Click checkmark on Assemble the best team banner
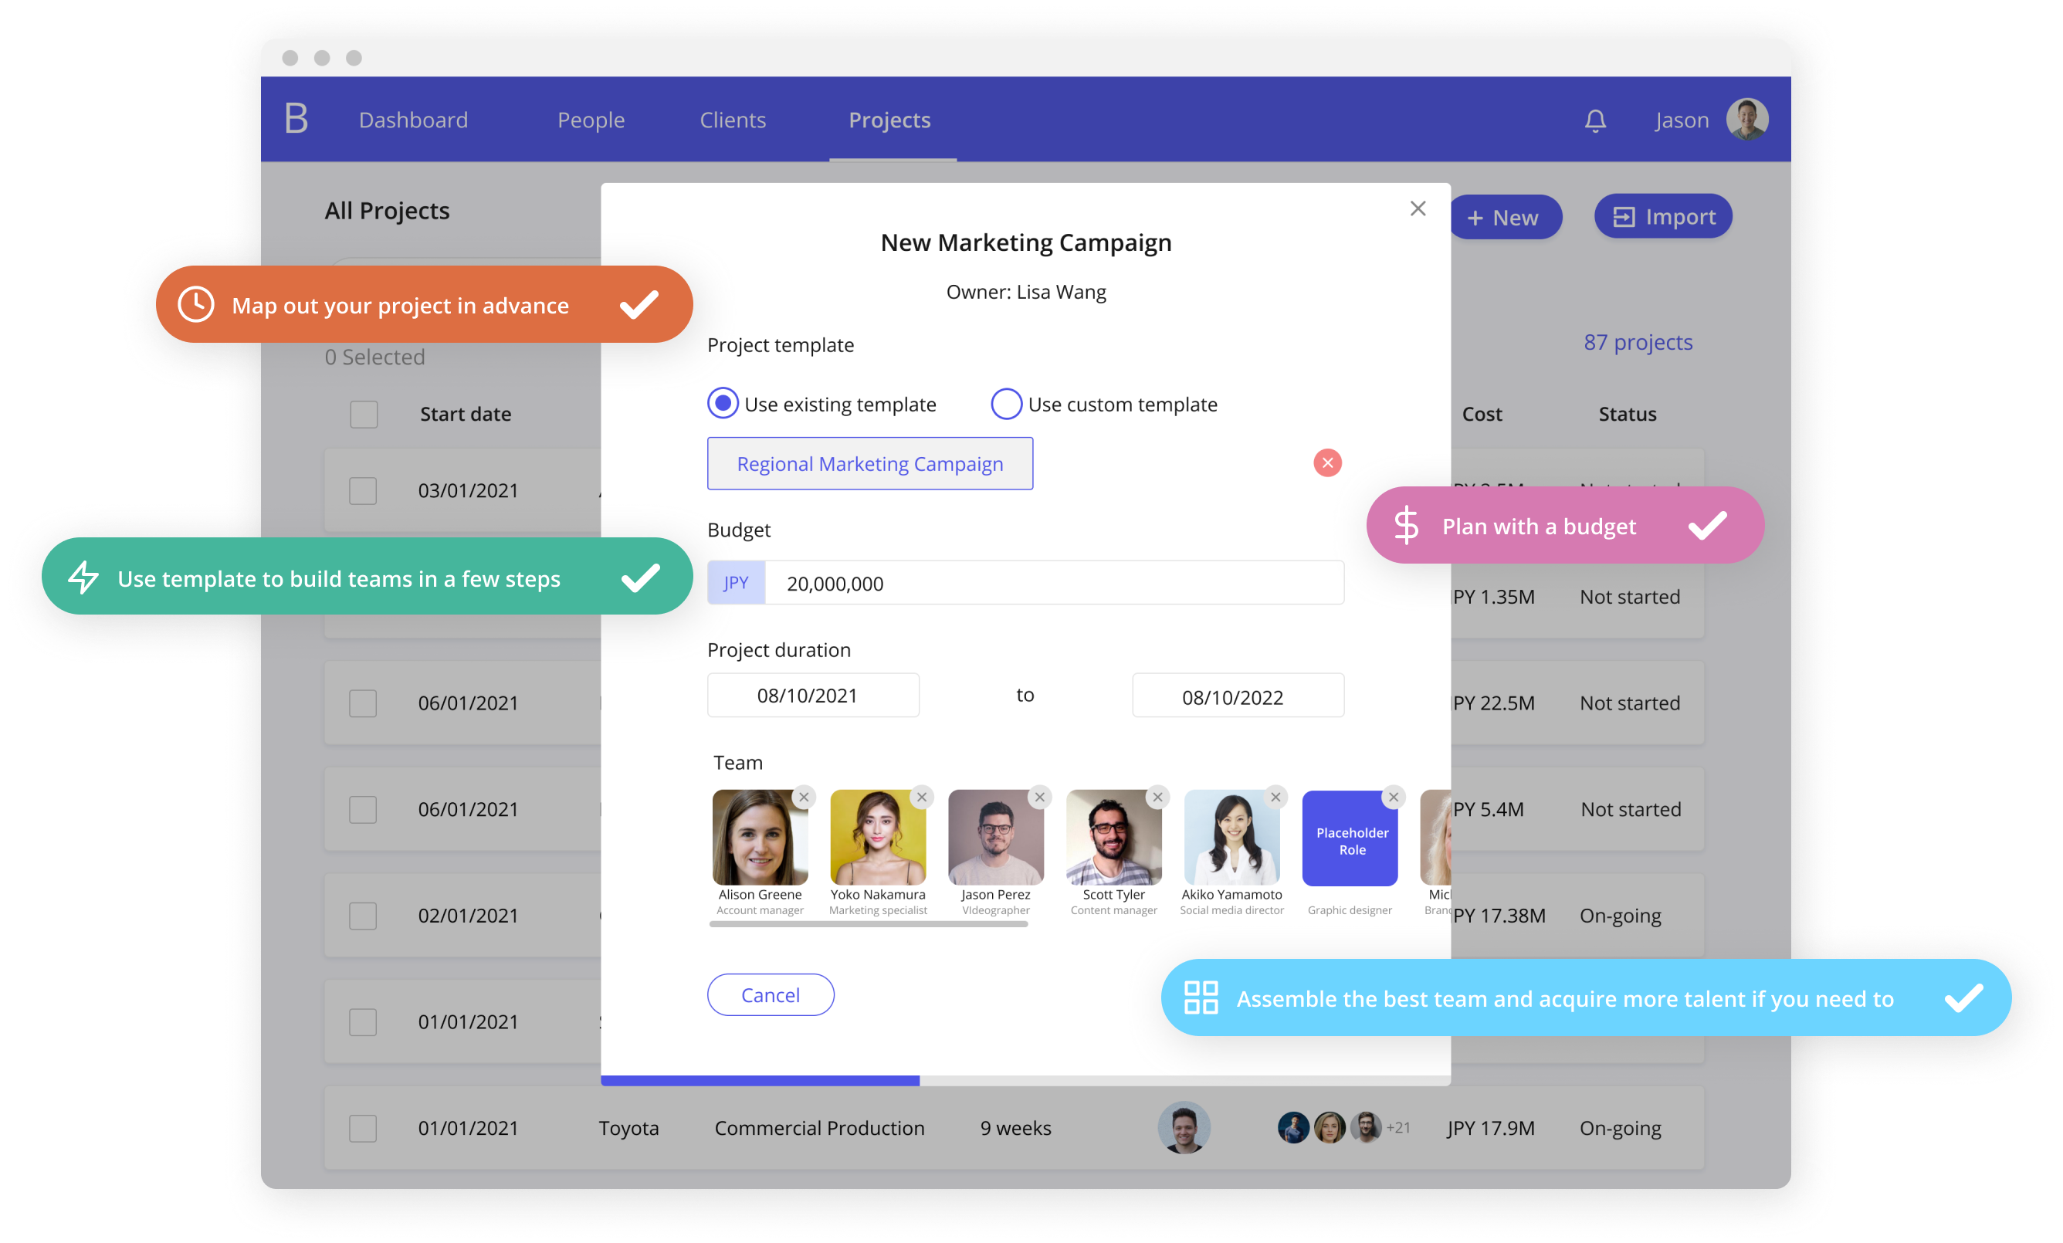 coord(1963,997)
